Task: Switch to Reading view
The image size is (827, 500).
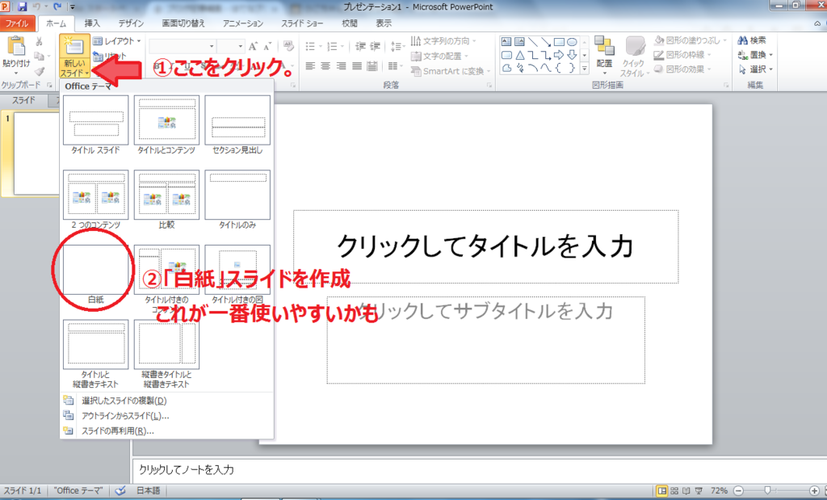Action: 686,491
